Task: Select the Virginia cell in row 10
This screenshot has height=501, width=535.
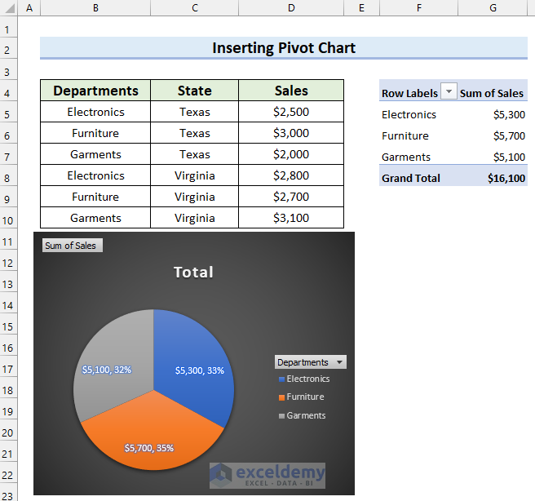Action: tap(194, 217)
